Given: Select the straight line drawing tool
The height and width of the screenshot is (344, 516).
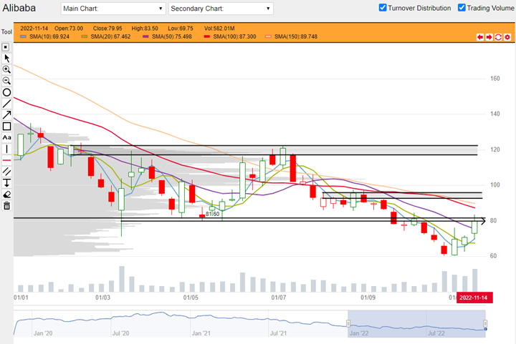Looking at the screenshot, I should (6, 104).
